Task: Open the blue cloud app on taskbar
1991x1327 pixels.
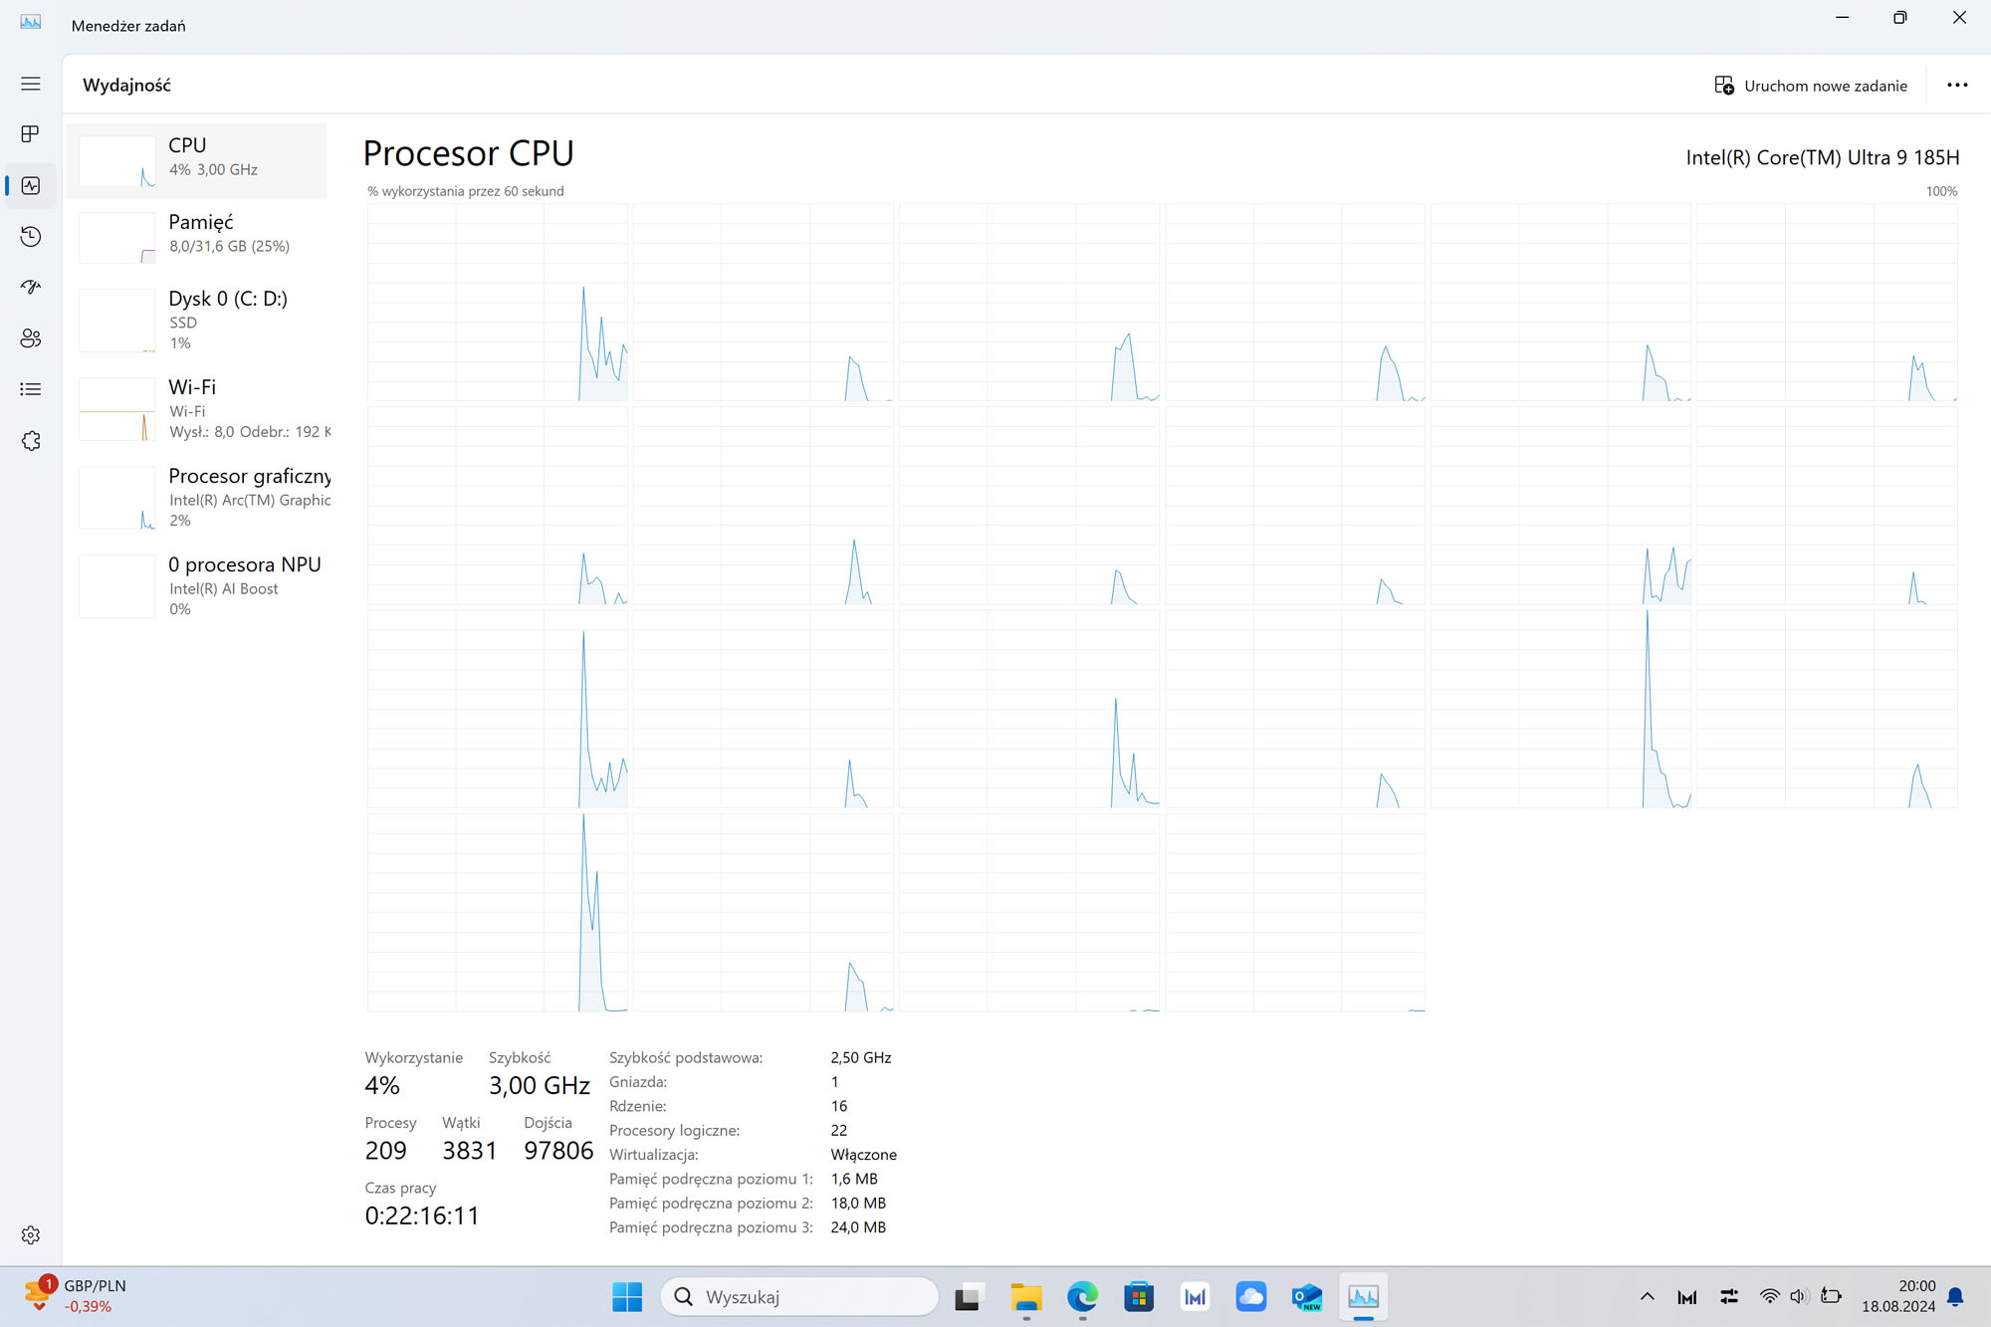Action: point(1251,1296)
